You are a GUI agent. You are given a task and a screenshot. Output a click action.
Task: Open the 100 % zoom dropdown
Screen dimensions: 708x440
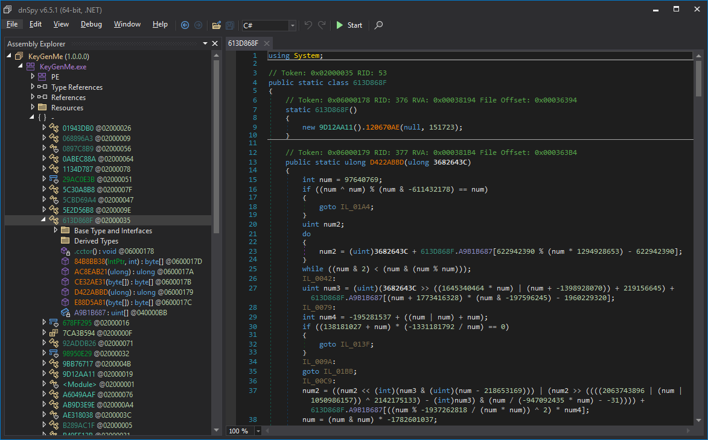[x=258, y=431]
